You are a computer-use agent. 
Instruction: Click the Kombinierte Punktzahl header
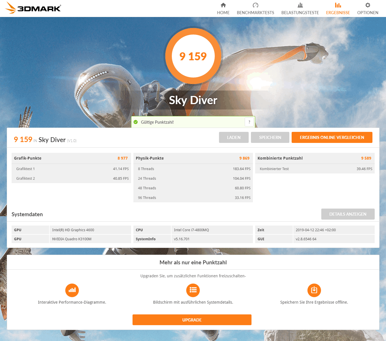pyautogui.click(x=315, y=158)
